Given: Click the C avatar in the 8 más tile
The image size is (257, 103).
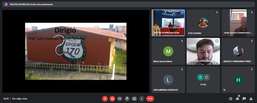Looking at the screenshot, I should 207,77.
